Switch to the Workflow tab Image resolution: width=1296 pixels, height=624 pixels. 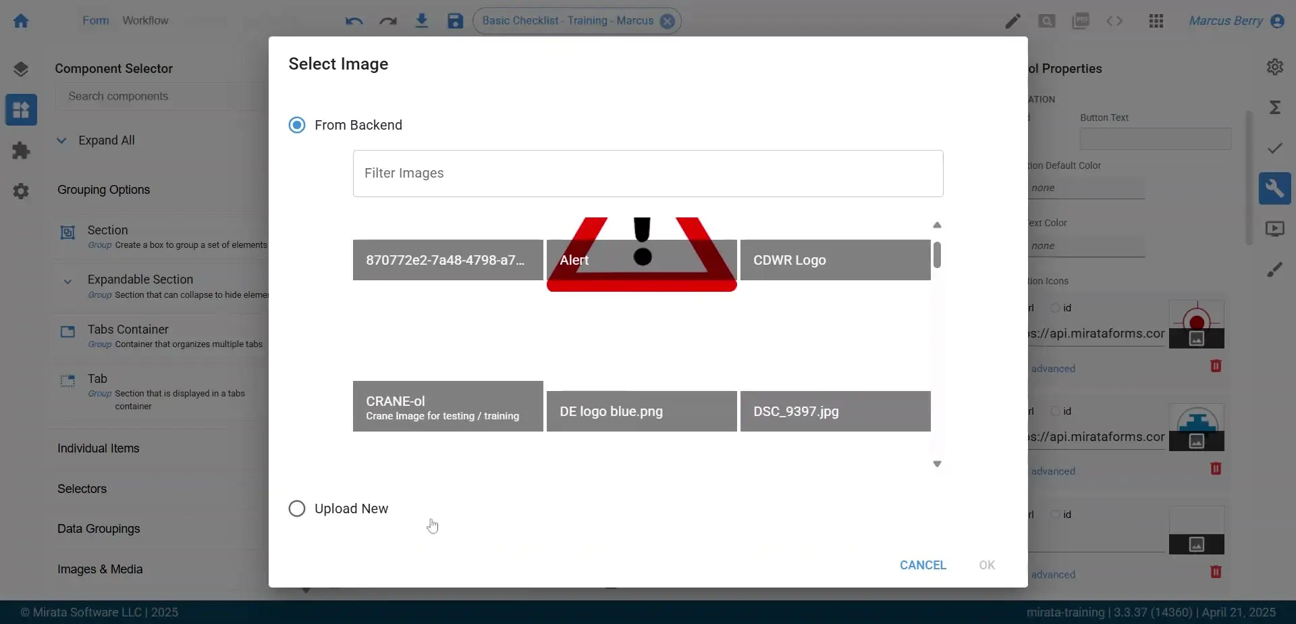(x=146, y=20)
